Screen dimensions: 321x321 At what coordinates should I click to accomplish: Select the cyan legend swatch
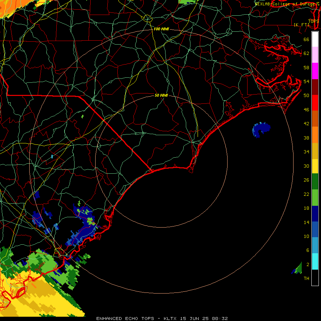pos(315,261)
